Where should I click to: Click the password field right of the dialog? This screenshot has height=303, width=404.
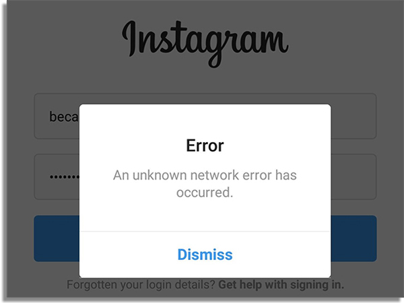point(353,176)
